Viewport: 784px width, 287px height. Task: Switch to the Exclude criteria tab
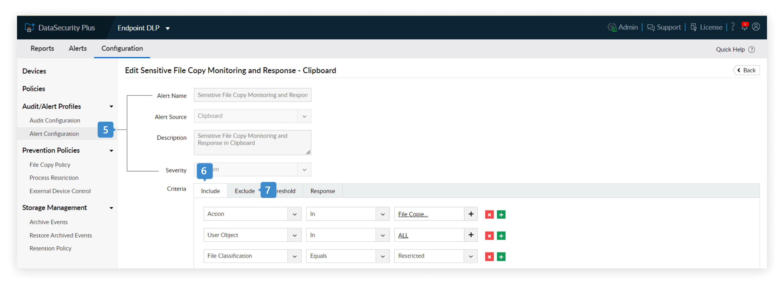click(x=244, y=191)
